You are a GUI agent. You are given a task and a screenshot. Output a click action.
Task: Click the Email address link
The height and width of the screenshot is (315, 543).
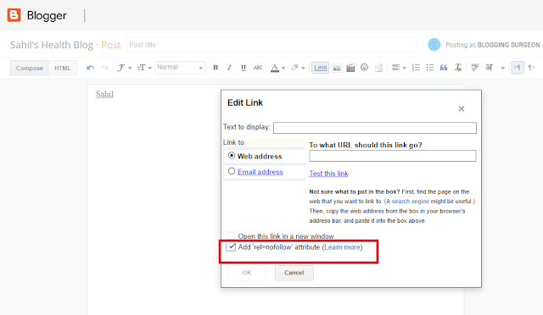point(260,172)
